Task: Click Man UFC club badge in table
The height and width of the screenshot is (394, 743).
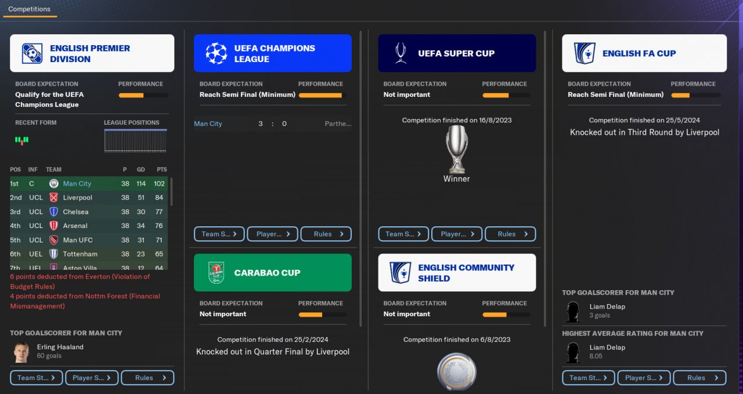Action: coord(54,240)
